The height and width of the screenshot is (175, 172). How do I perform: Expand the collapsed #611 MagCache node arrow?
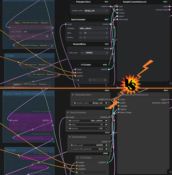[x=31, y=75]
